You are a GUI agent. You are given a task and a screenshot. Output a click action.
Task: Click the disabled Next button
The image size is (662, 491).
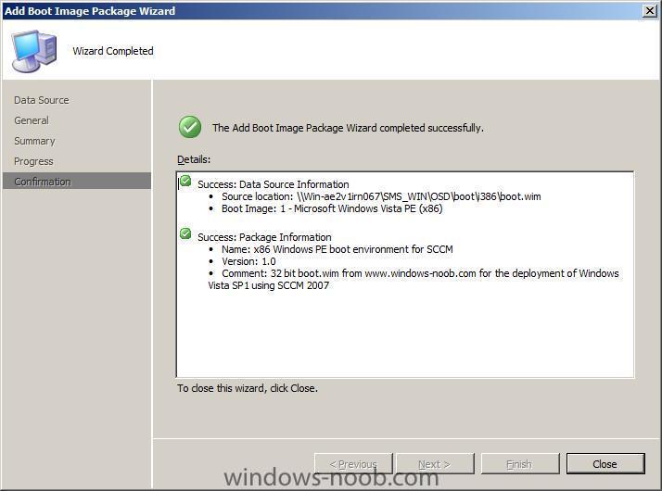point(435,463)
